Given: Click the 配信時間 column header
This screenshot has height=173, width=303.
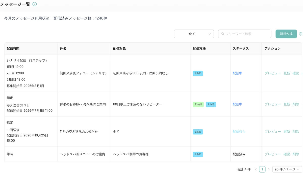Looking at the screenshot, I should tap(31, 48).
